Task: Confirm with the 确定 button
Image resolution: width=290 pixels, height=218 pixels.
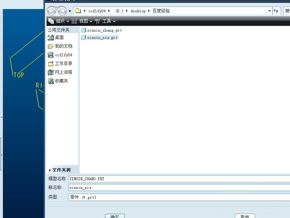Action: (x=115, y=216)
